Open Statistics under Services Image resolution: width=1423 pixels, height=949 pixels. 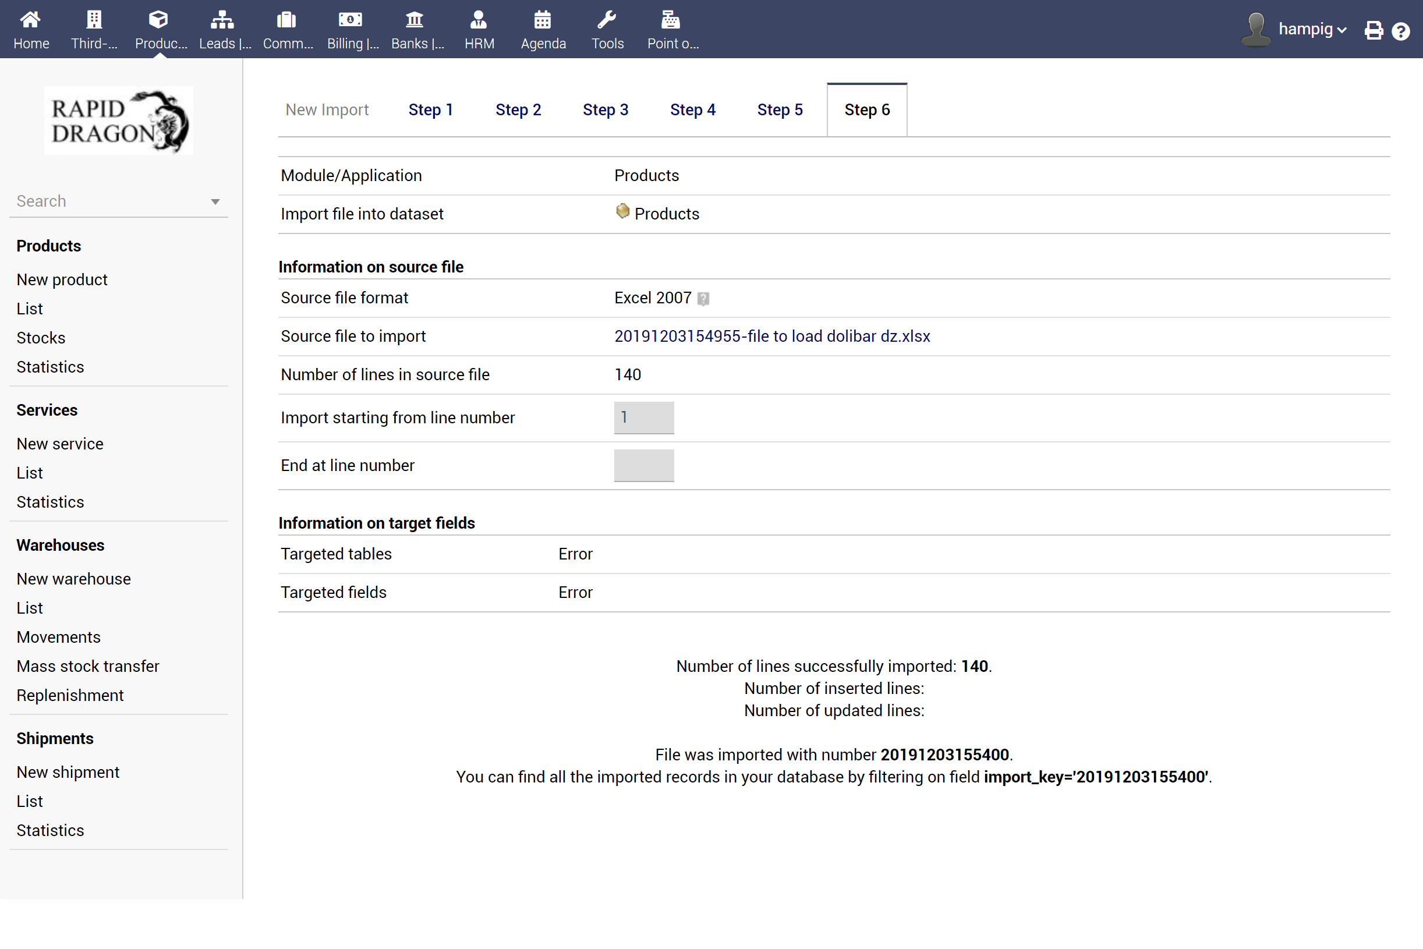(50, 502)
